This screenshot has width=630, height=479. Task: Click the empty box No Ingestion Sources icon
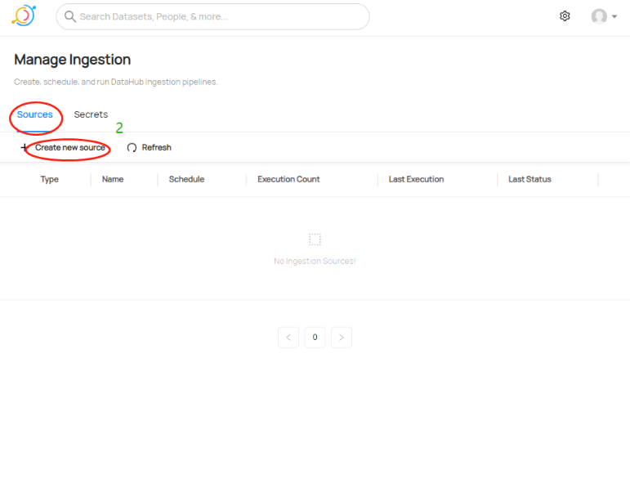coord(315,239)
